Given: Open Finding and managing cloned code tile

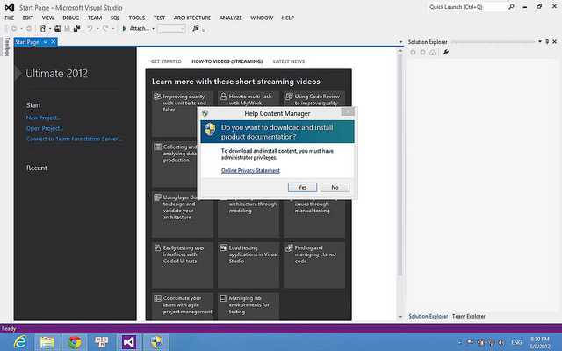Looking at the screenshot, I should (x=314, y=265).
